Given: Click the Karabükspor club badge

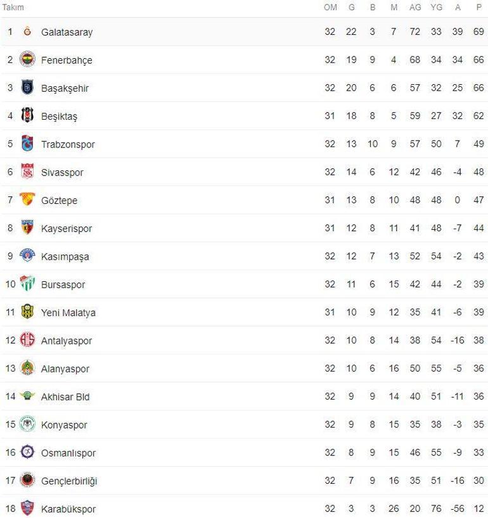Looking at the screenshot, I should (27, 509).
